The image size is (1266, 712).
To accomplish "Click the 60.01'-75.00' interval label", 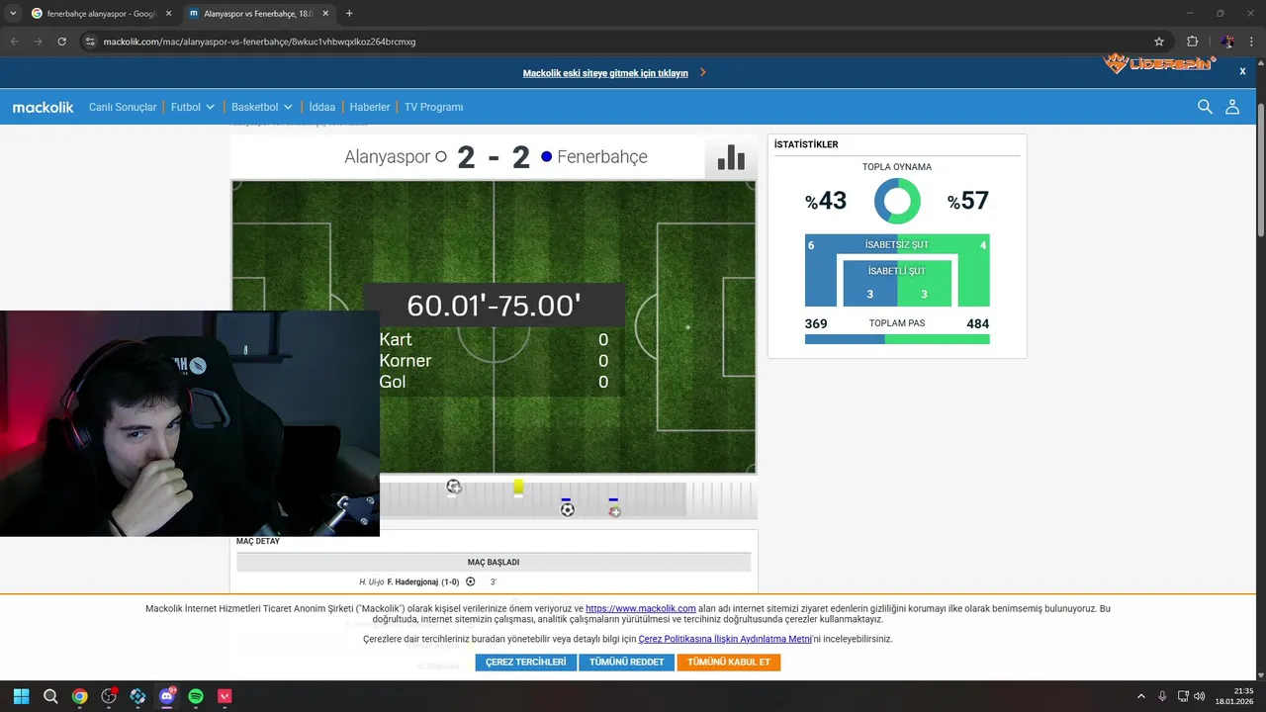I will click(494, 306).
